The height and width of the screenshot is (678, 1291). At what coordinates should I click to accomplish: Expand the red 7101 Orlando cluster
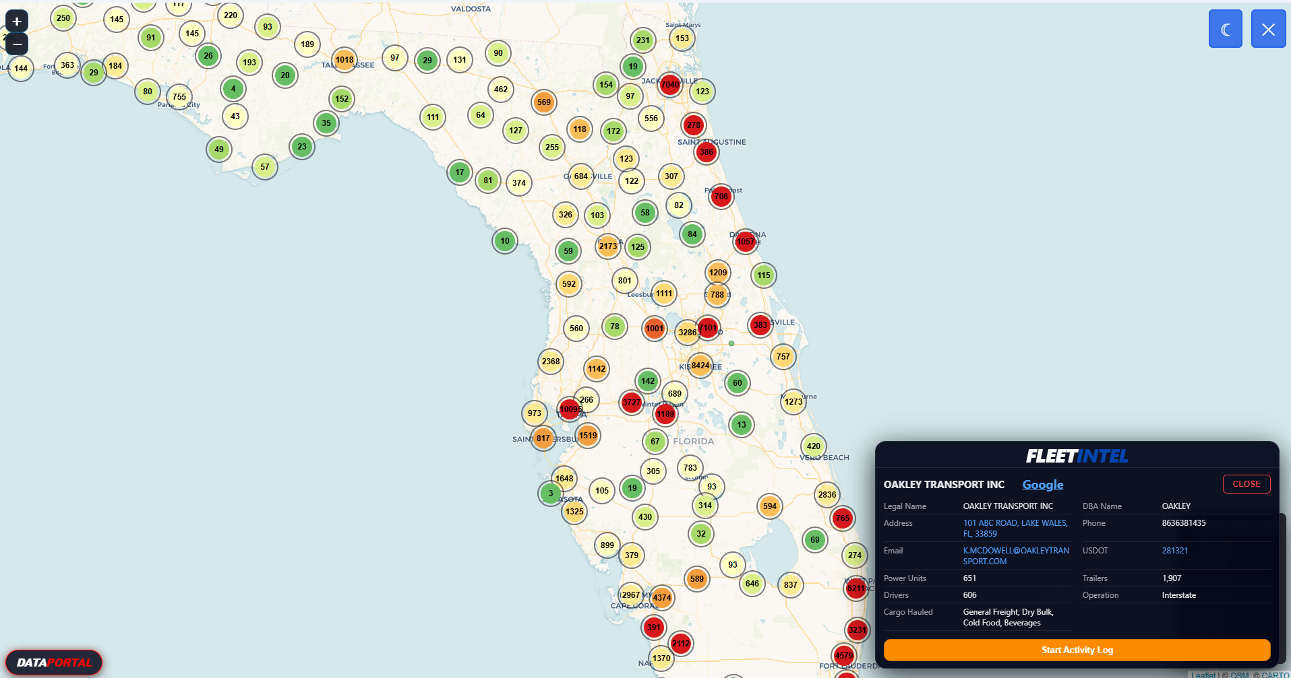[x=708, y=328]
